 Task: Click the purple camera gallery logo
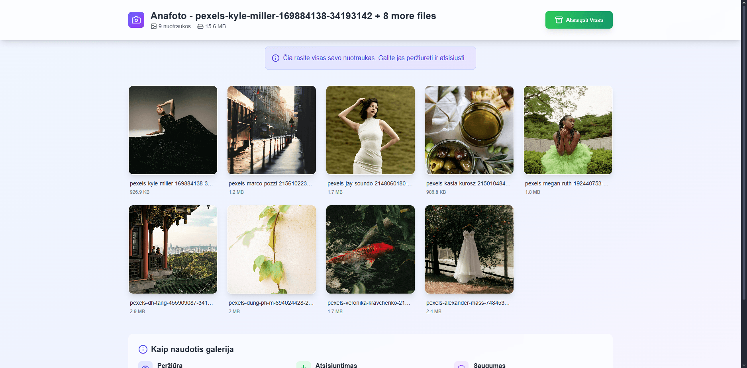[136, 19]
